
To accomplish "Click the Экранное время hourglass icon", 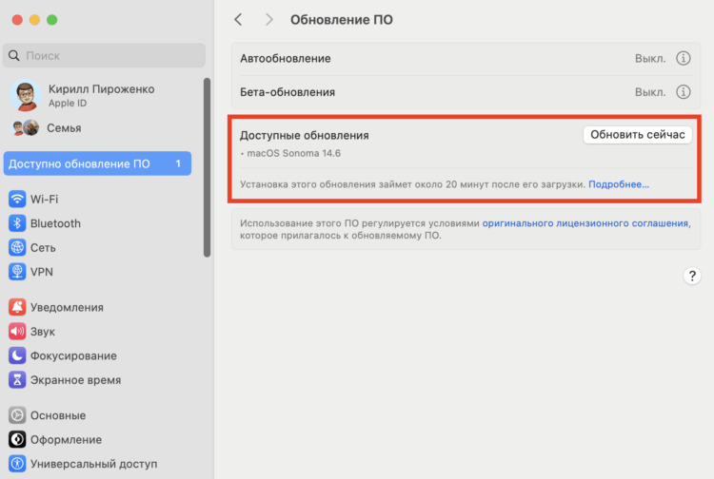I will (x=17, y=379).
